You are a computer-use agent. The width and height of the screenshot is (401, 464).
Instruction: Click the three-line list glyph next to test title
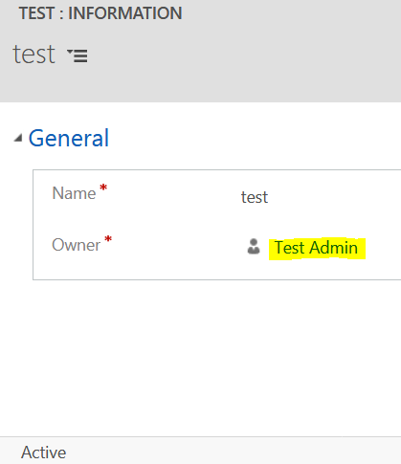[x=80, y=56]
